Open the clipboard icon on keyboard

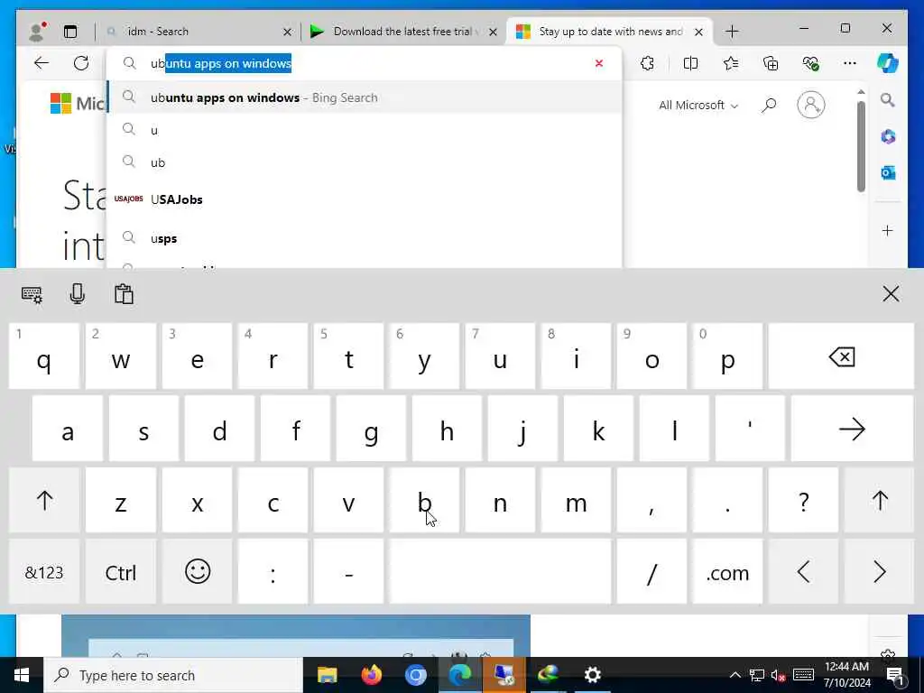point(124,293)
